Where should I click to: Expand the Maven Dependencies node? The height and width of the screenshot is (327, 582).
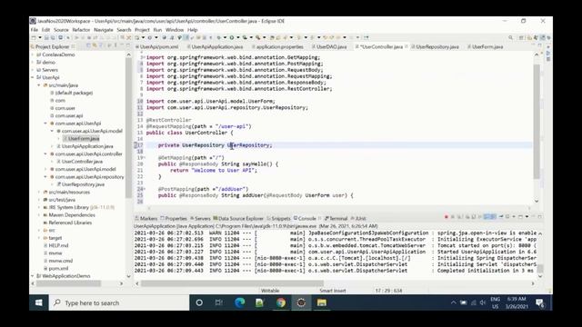coord(39,215)
